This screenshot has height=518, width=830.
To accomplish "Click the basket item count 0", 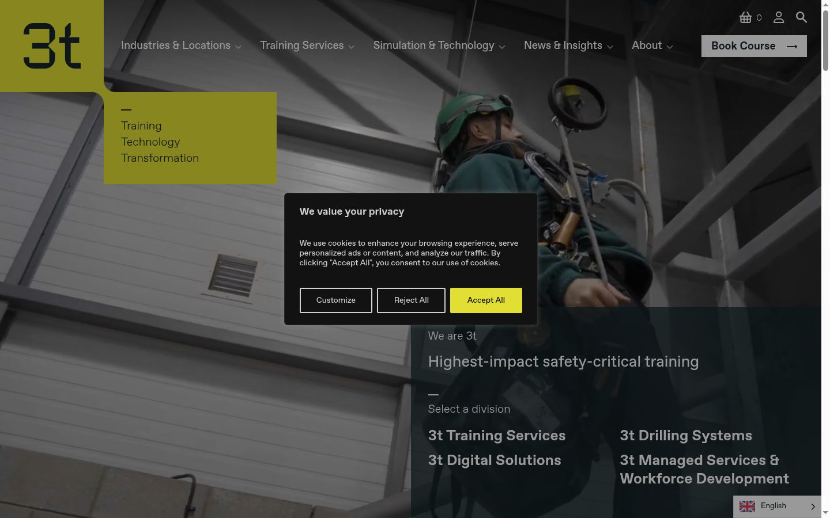I will coord(759,18).
